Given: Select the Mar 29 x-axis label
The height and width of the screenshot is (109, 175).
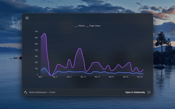Looking at the screenshot, I should (x=140, y=77).
